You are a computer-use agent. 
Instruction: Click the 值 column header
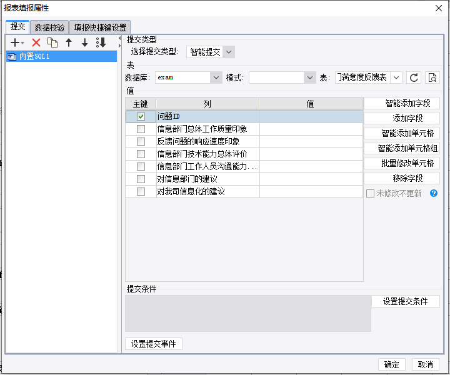tap(311, 104)
